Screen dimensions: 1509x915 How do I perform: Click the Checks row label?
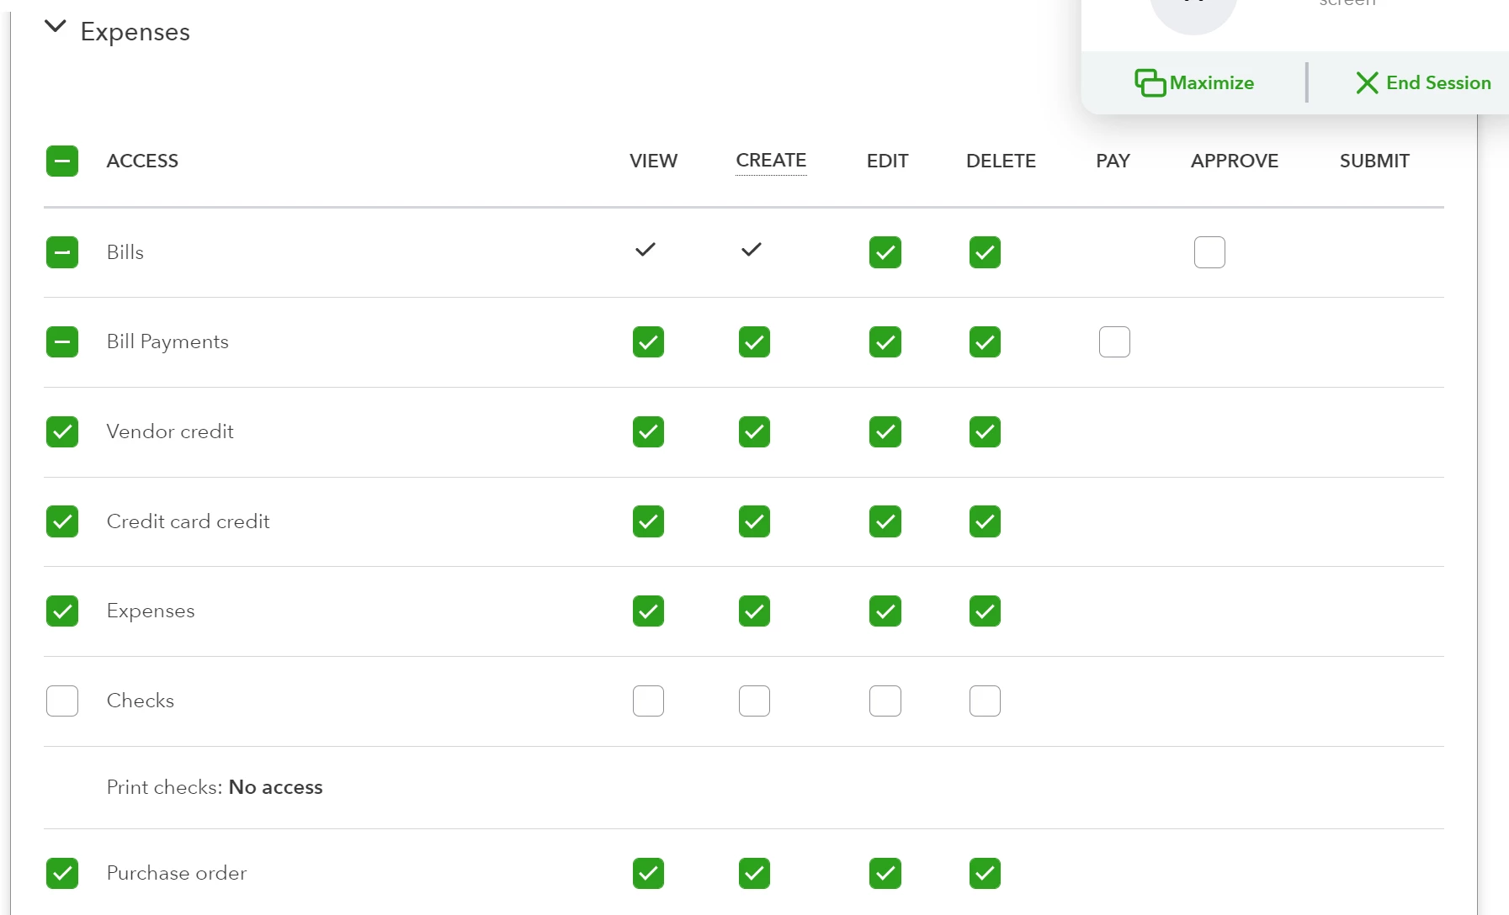141,701
